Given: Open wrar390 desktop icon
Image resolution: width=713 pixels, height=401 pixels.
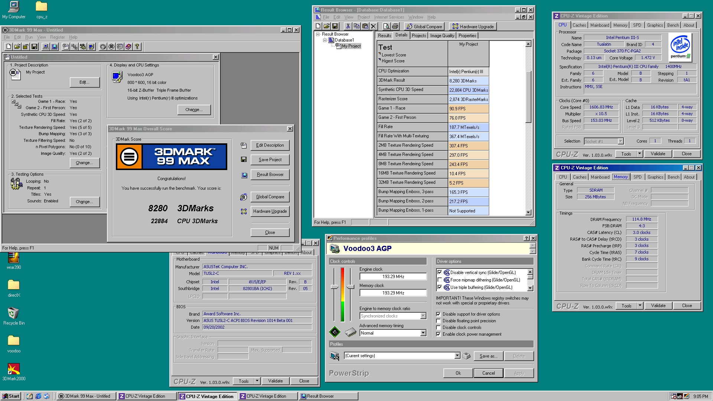Looking at the screenshot, I should pyautogui.click(x=14, y=261).
